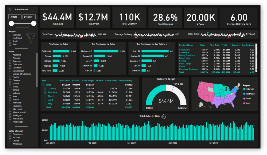Click the right handle of the date range slider
267x155 pixels.
pos(34,23)
